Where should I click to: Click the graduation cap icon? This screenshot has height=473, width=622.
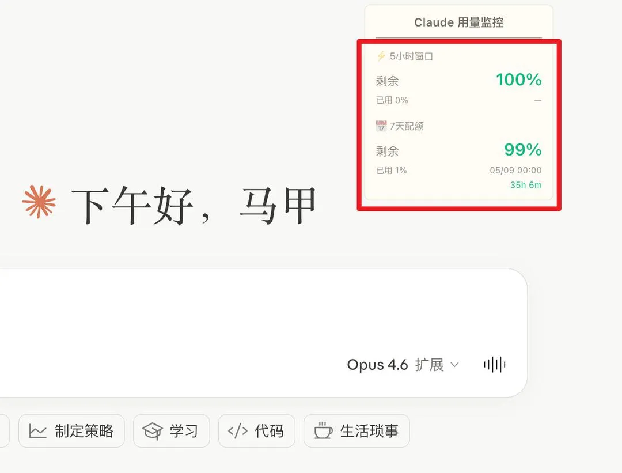click(x=152, y=432)
